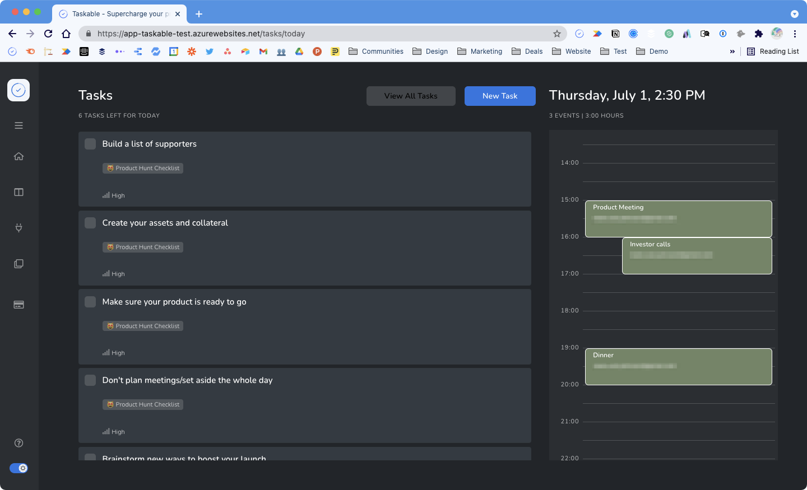807x490 pixels.
Task: Open 'Make sure your product is ready to go'
Action: coord(174,302)
